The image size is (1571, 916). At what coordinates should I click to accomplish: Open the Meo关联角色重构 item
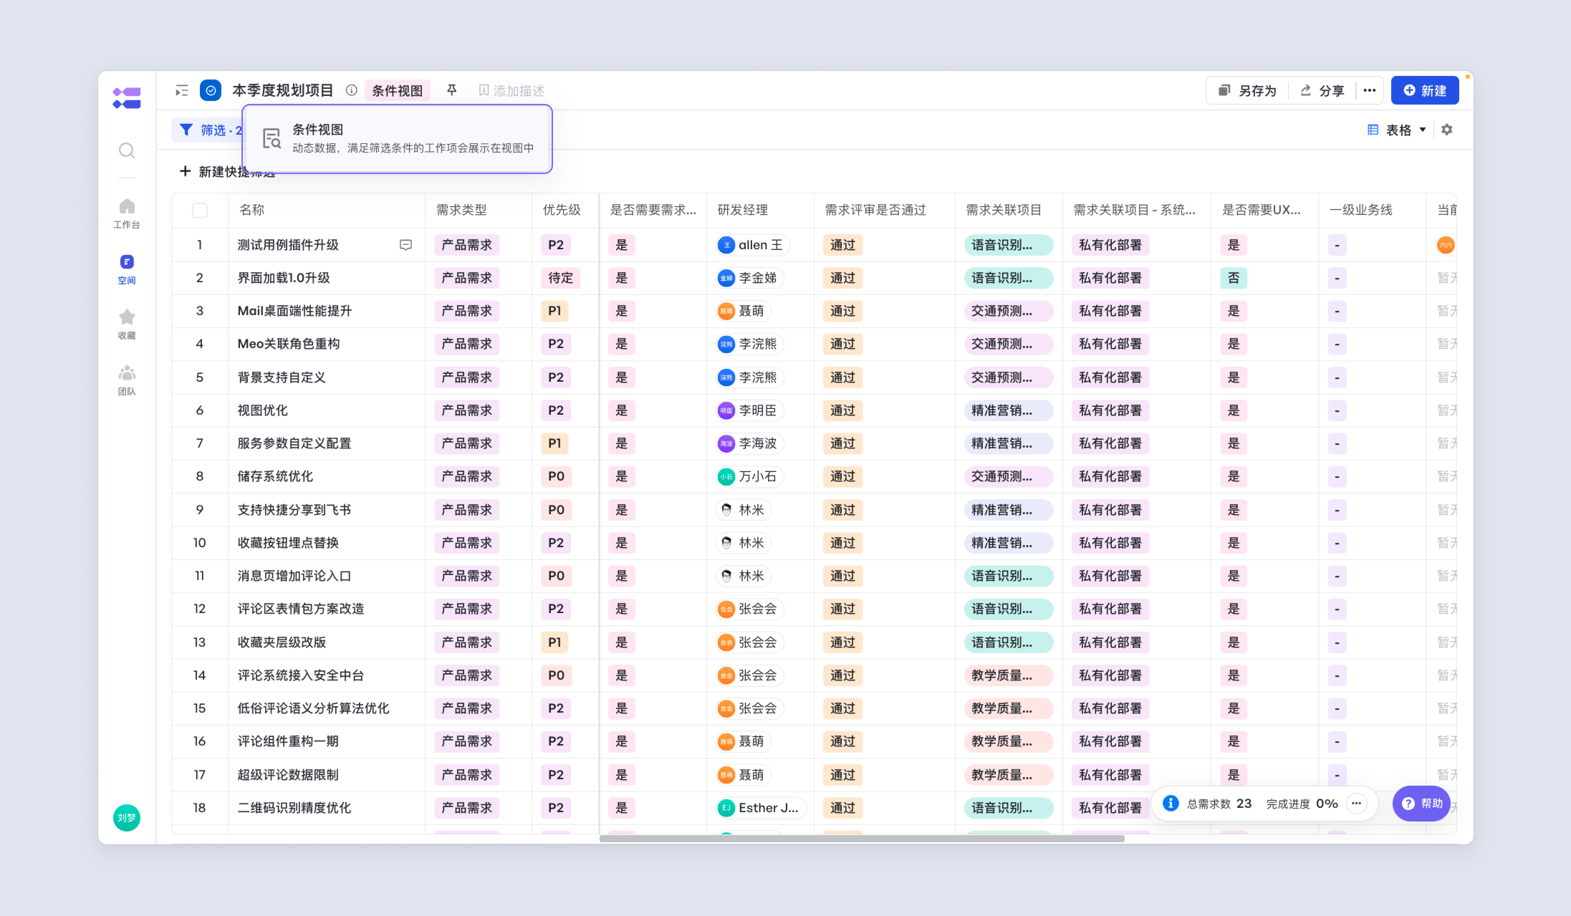289,344
